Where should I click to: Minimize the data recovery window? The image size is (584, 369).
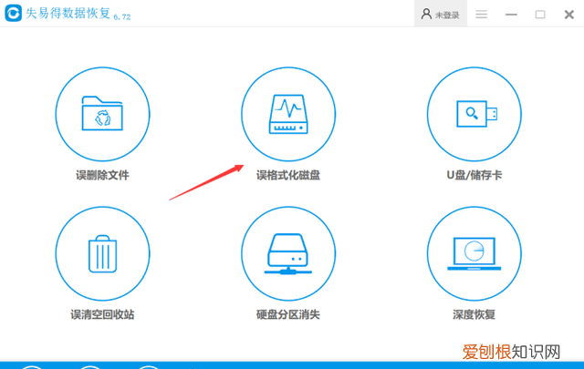click(511, 15)
